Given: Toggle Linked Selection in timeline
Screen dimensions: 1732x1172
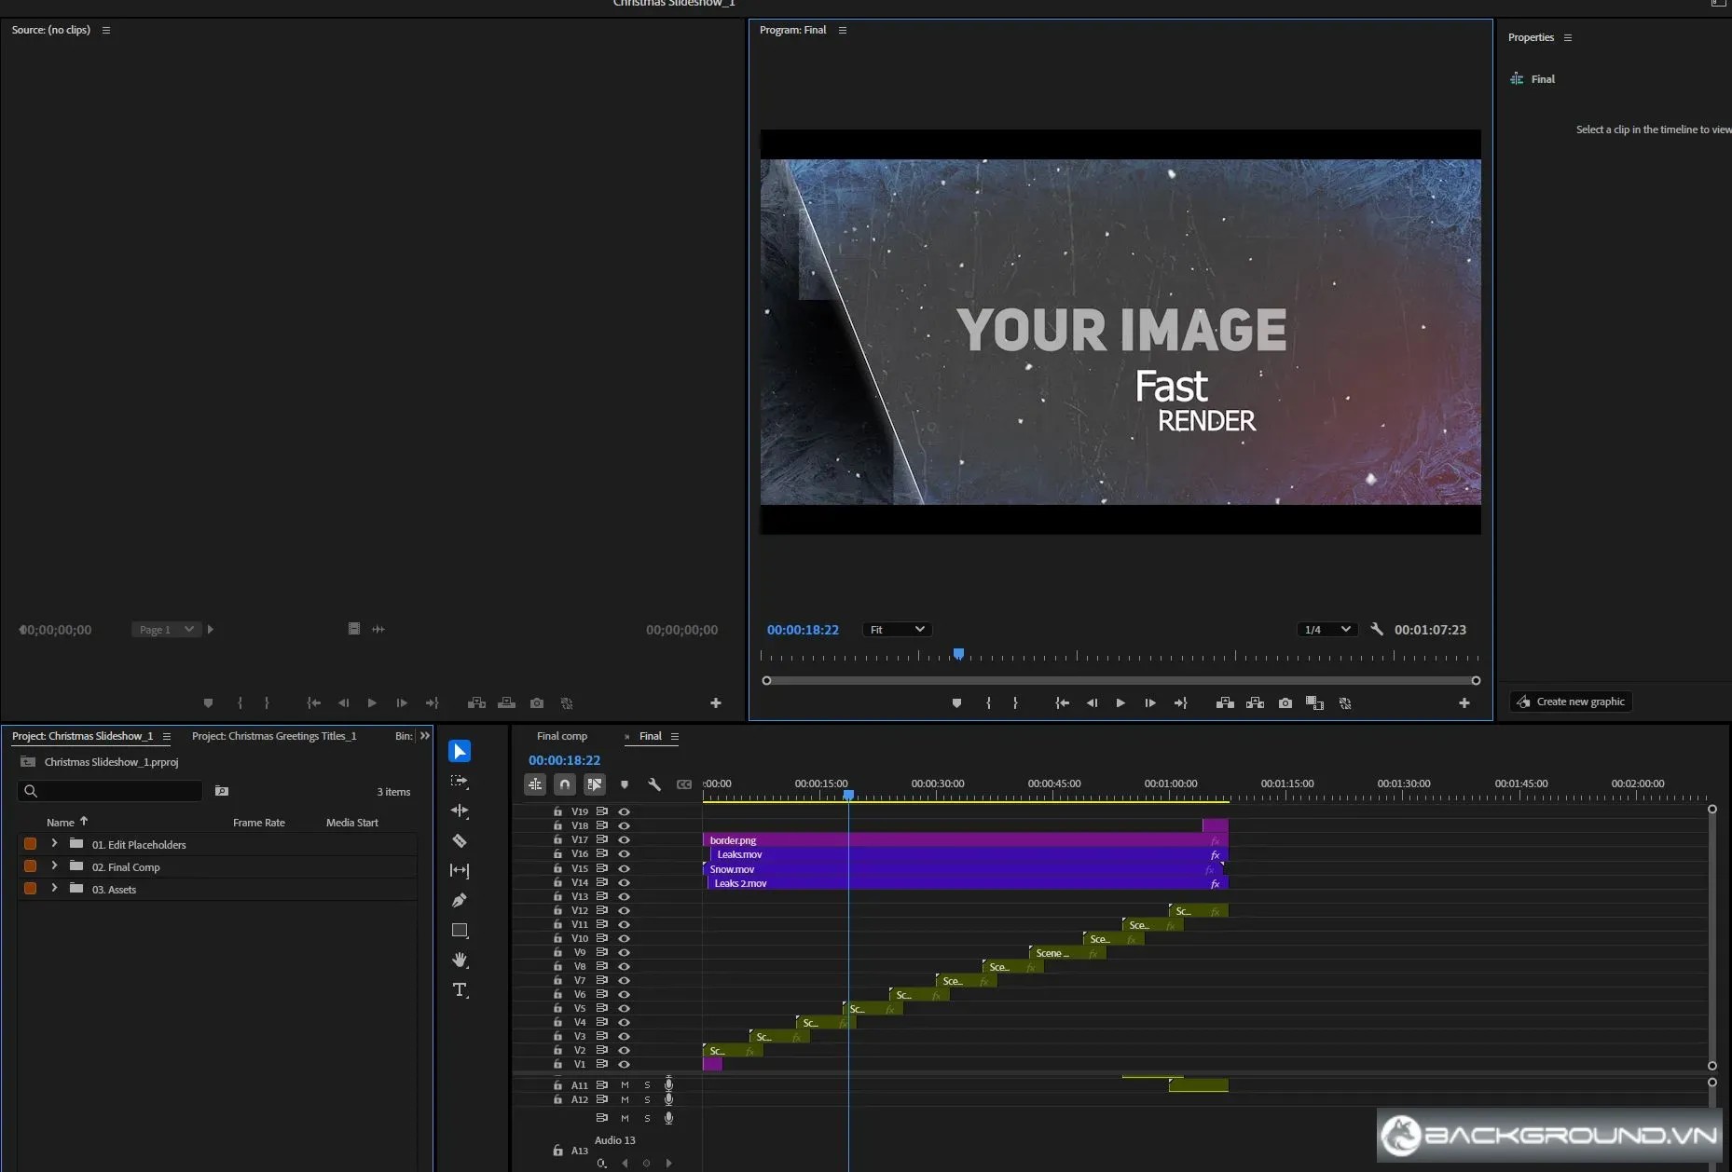Looking at the screenshot, I should pyautogui.click(x=595, y=784).
